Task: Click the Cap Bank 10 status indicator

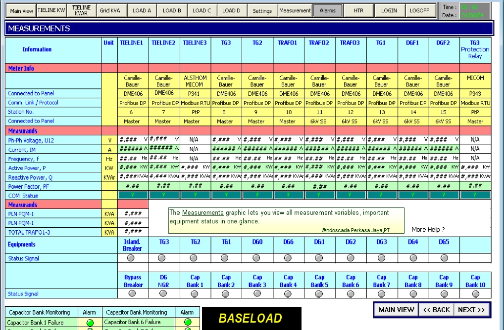Action: [475, 293]
